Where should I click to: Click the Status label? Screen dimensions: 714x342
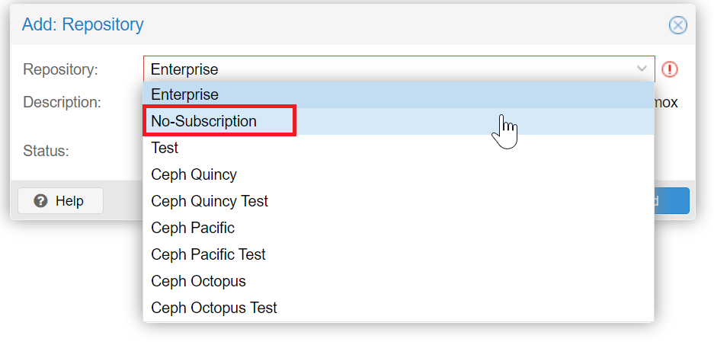click(x=46, y=151)
